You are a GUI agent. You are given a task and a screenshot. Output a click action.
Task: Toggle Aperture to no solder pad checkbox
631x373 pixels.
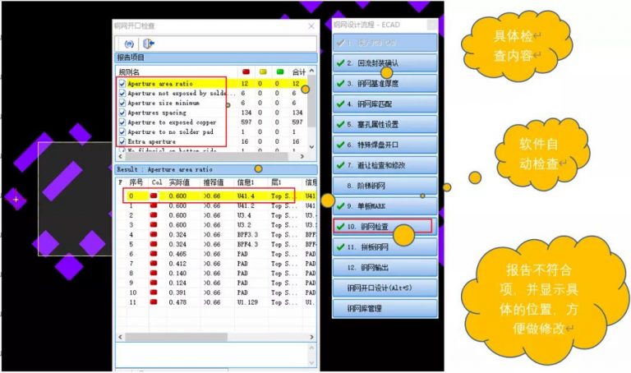click(122, 132)
